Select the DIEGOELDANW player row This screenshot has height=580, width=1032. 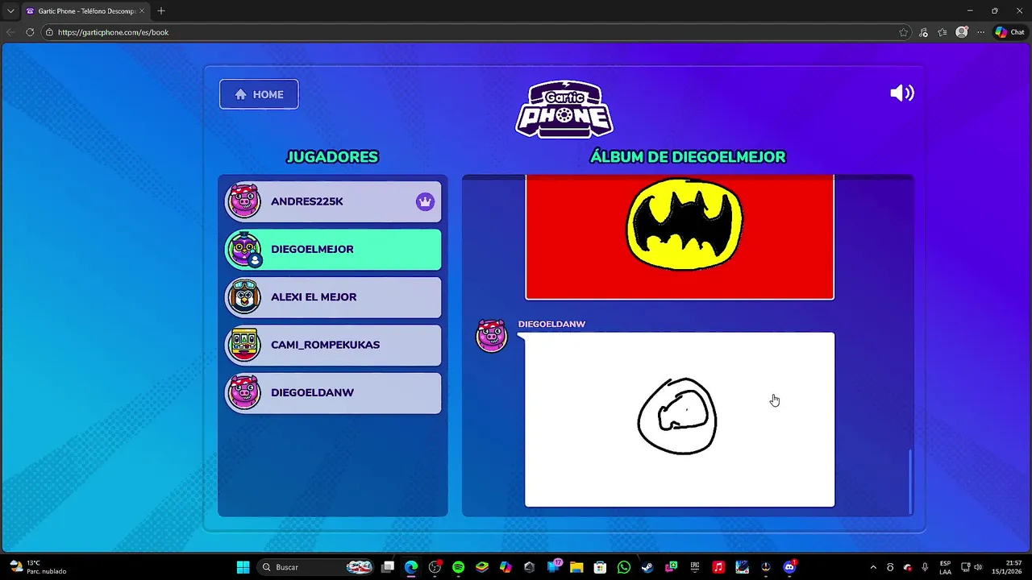tap(333, 392)
